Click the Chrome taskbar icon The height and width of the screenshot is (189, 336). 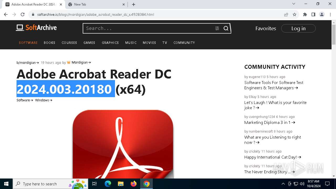click(x=146, y=184)
